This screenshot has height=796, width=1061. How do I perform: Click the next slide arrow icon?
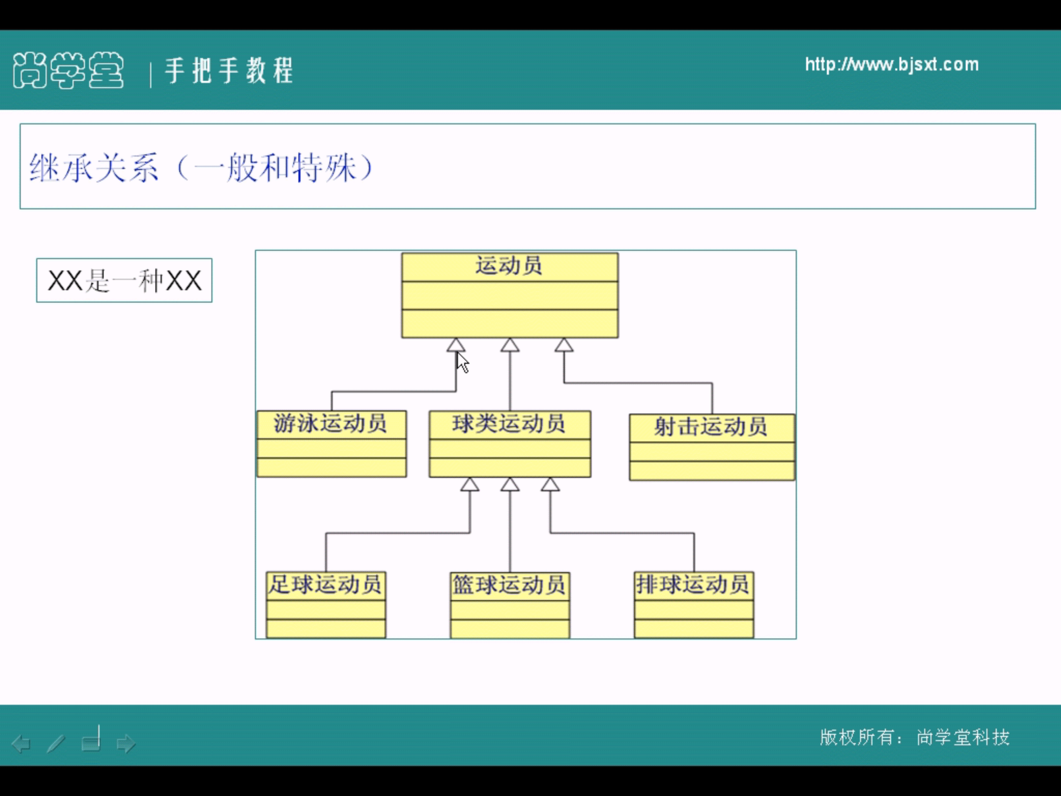(x=126, y=744)
